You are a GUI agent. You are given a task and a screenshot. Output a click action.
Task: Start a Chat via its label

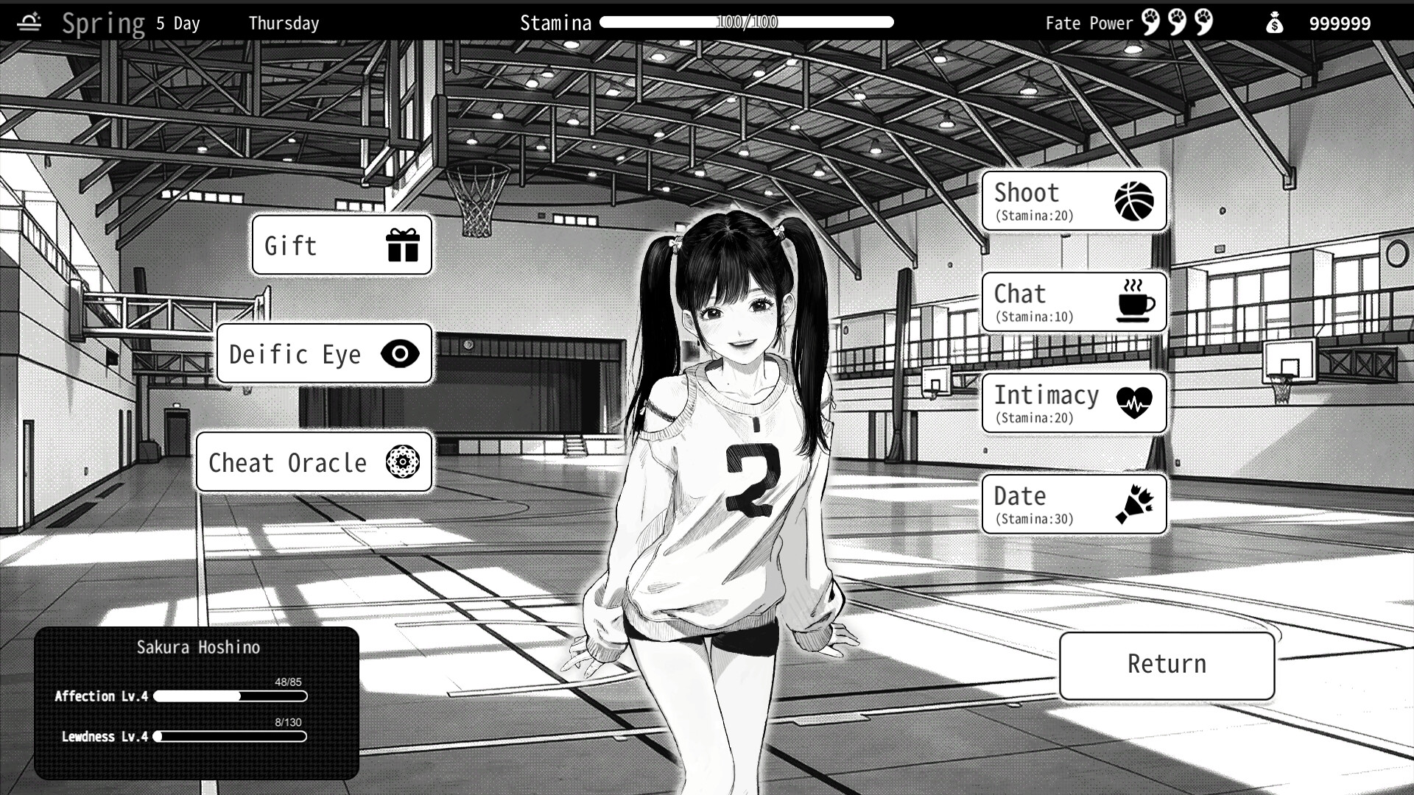(x=1020, y=294)
